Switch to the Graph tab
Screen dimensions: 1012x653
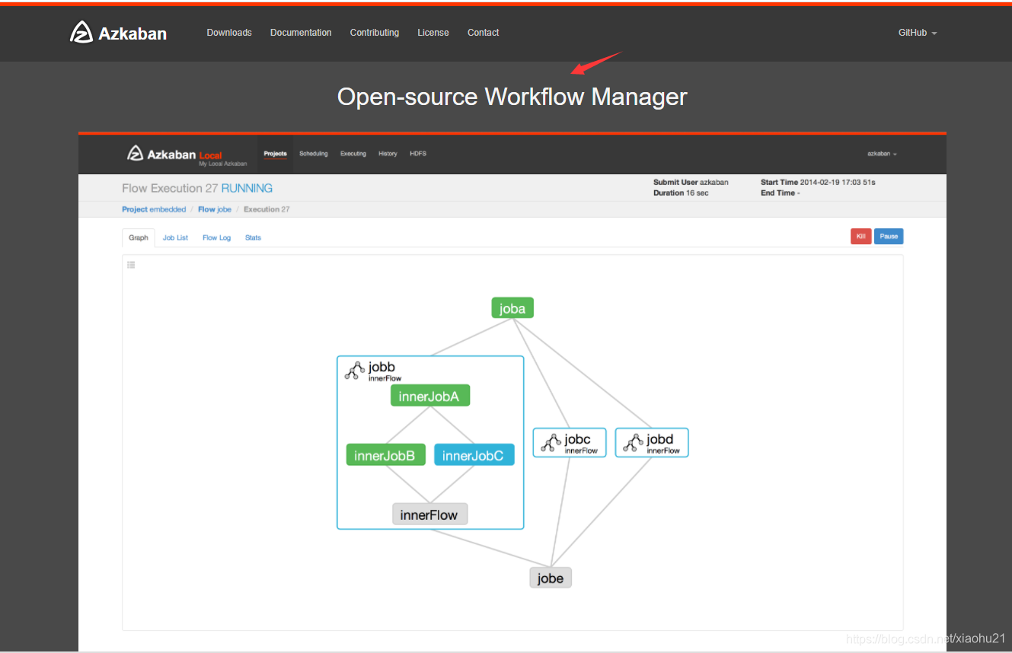[x=139, y=237]
